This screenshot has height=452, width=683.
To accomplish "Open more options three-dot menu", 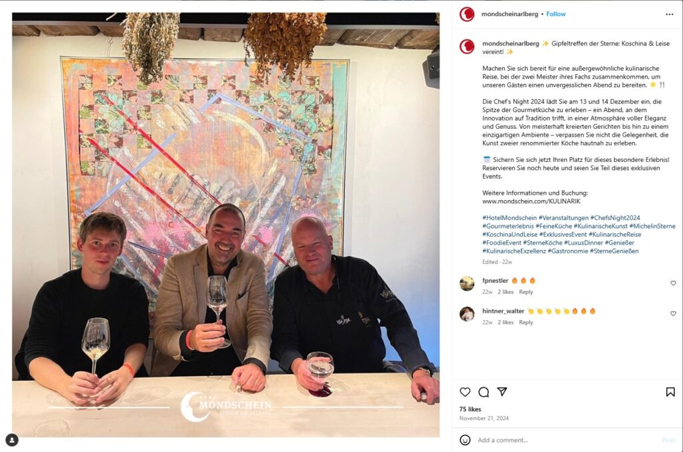I will click(670, 15).
